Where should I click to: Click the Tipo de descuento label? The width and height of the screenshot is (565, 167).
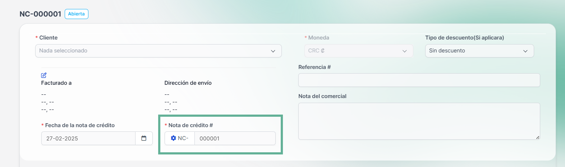click(464, 38)
